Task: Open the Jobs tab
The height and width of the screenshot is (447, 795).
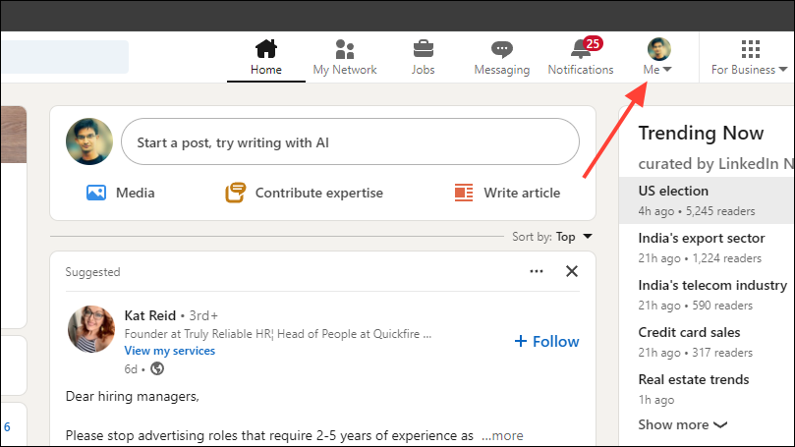Action: [x=423, y=57]
